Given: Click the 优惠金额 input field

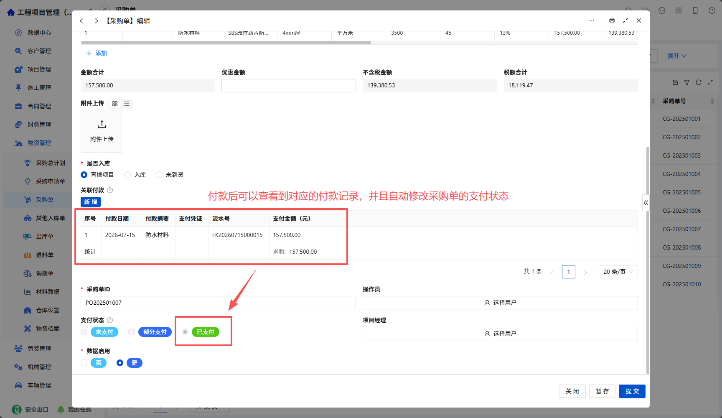Looking at the screenshot, I should coord(289,85).
